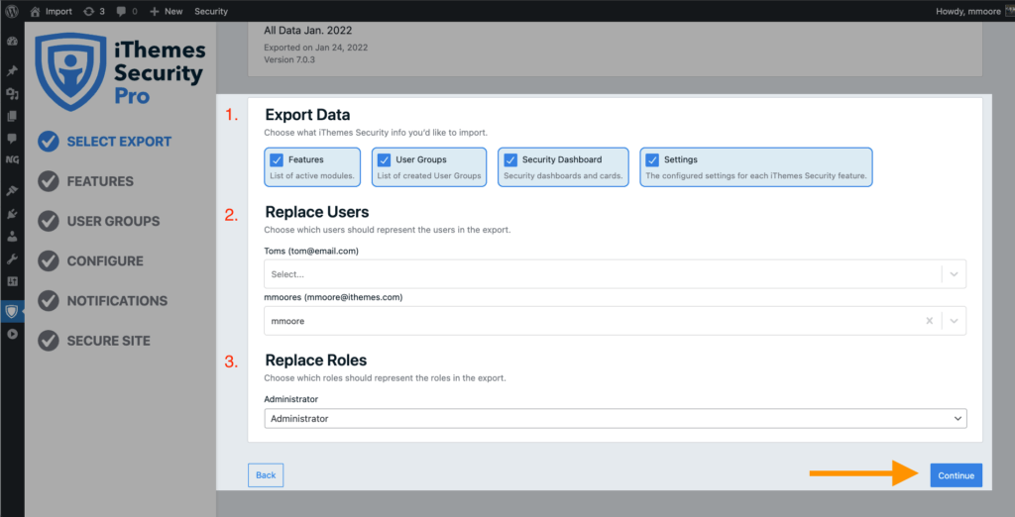Click the mmoore user selection field
Screen dimensions: 1015x517
tap(615, 321)
